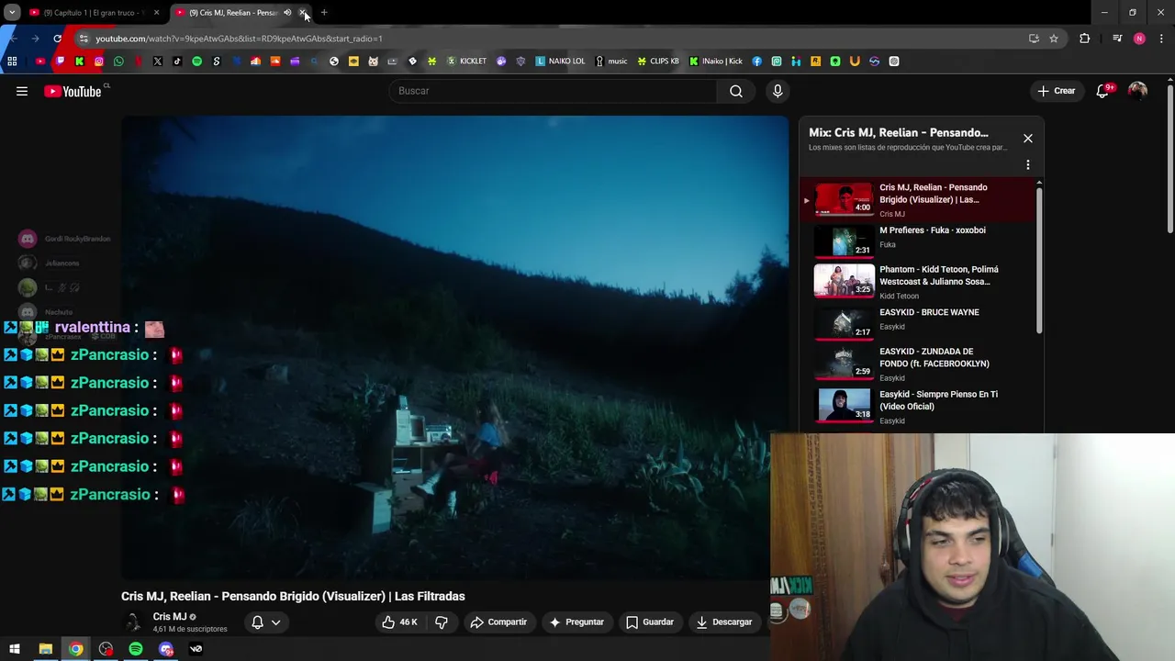The width and height of the screenshot is (1175, 661).
Task: Open Discord from the taskbar
Action: 166,649
